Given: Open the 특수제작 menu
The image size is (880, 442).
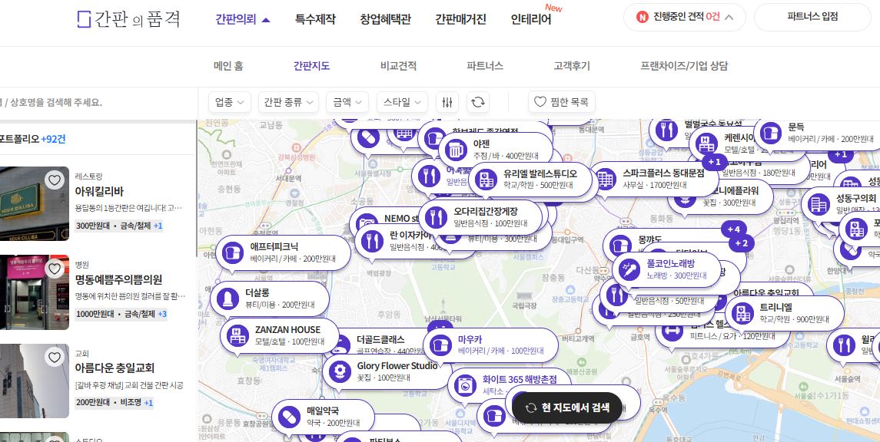Looking at the screenshot, I should (315, 19).
